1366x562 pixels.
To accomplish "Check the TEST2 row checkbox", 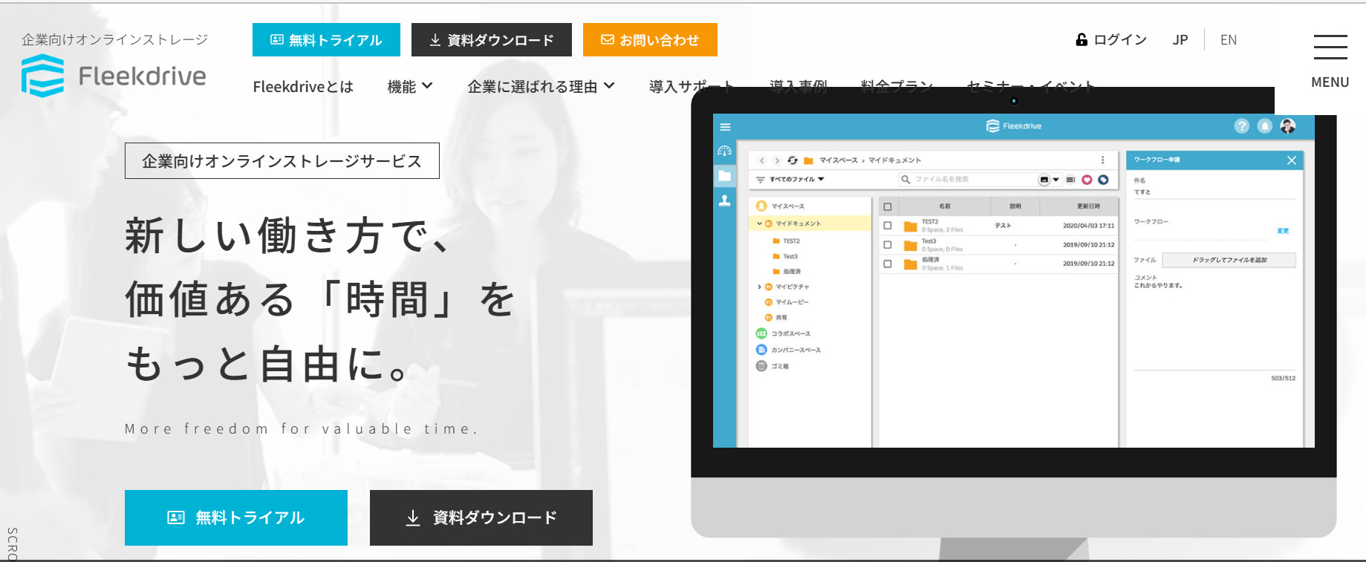I will [888, 226].
